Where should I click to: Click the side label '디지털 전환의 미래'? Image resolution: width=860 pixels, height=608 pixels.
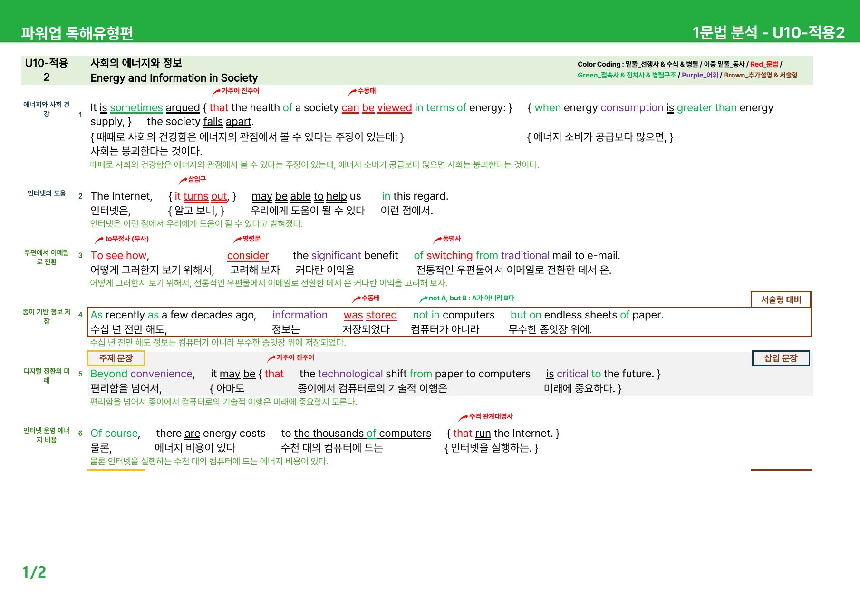[47, 376]
